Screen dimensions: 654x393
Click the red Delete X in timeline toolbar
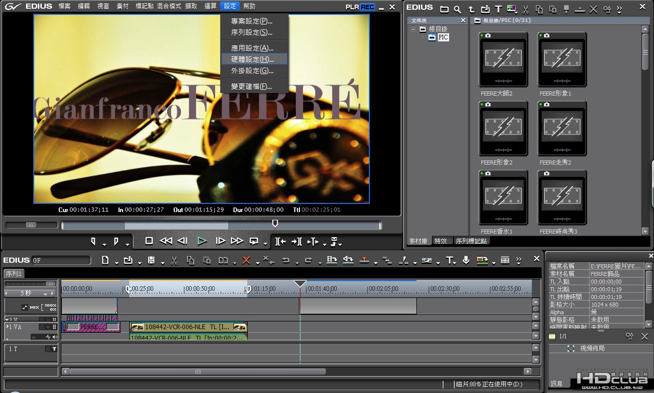click(x=246, y=260)
